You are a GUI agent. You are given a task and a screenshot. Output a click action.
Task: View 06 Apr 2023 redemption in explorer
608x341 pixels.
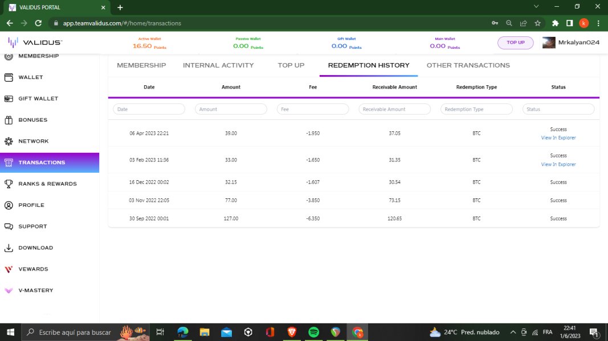[x=558, y=138]
